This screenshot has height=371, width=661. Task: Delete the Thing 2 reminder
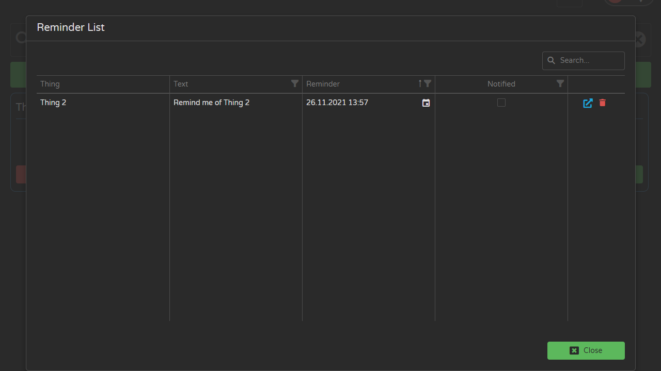click(x=602, y=103)
